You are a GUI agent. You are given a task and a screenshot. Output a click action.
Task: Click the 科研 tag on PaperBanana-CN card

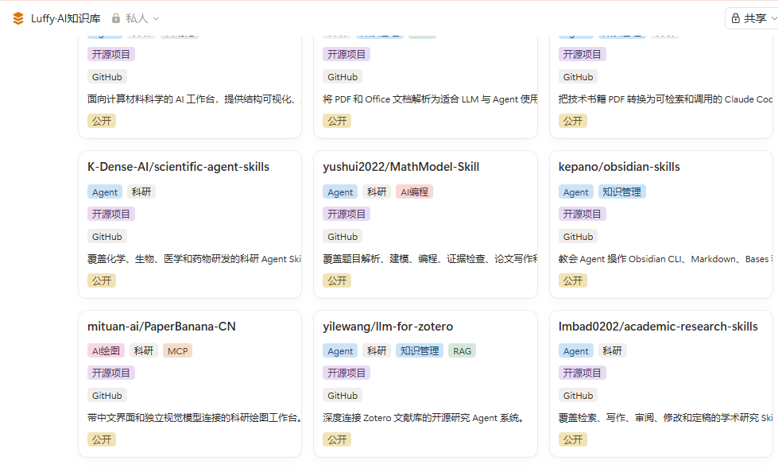click(144, 351)
